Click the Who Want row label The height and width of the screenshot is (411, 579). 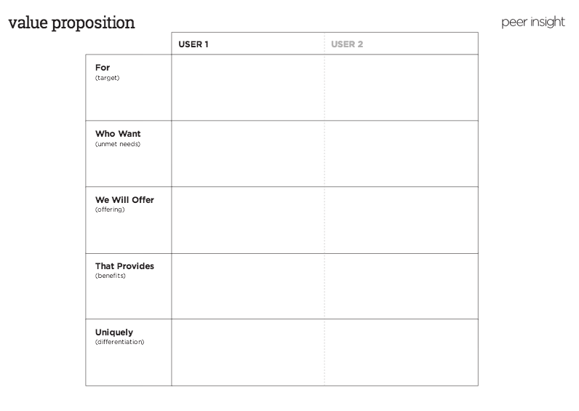point(118,134)
